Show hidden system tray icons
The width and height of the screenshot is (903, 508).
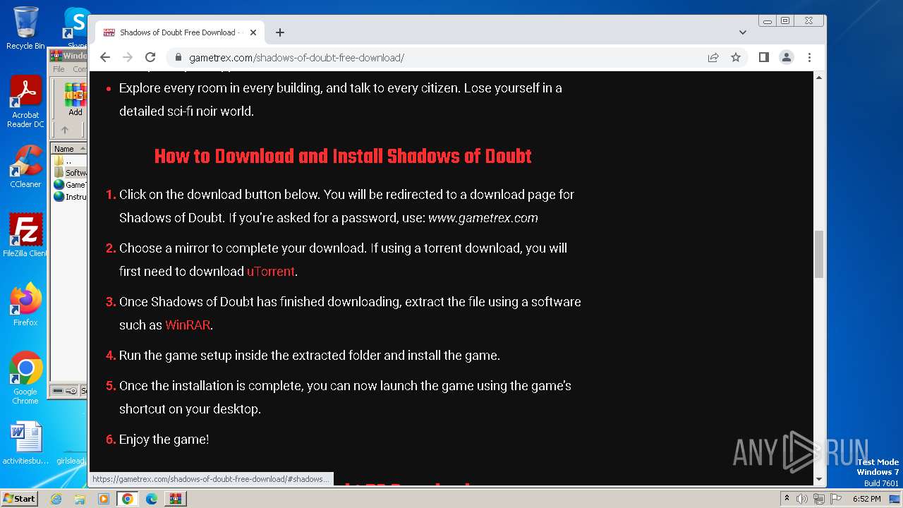[787, 499]
